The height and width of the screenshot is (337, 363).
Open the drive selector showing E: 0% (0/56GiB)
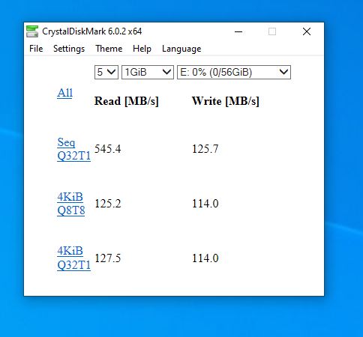[x=234, y=73]
